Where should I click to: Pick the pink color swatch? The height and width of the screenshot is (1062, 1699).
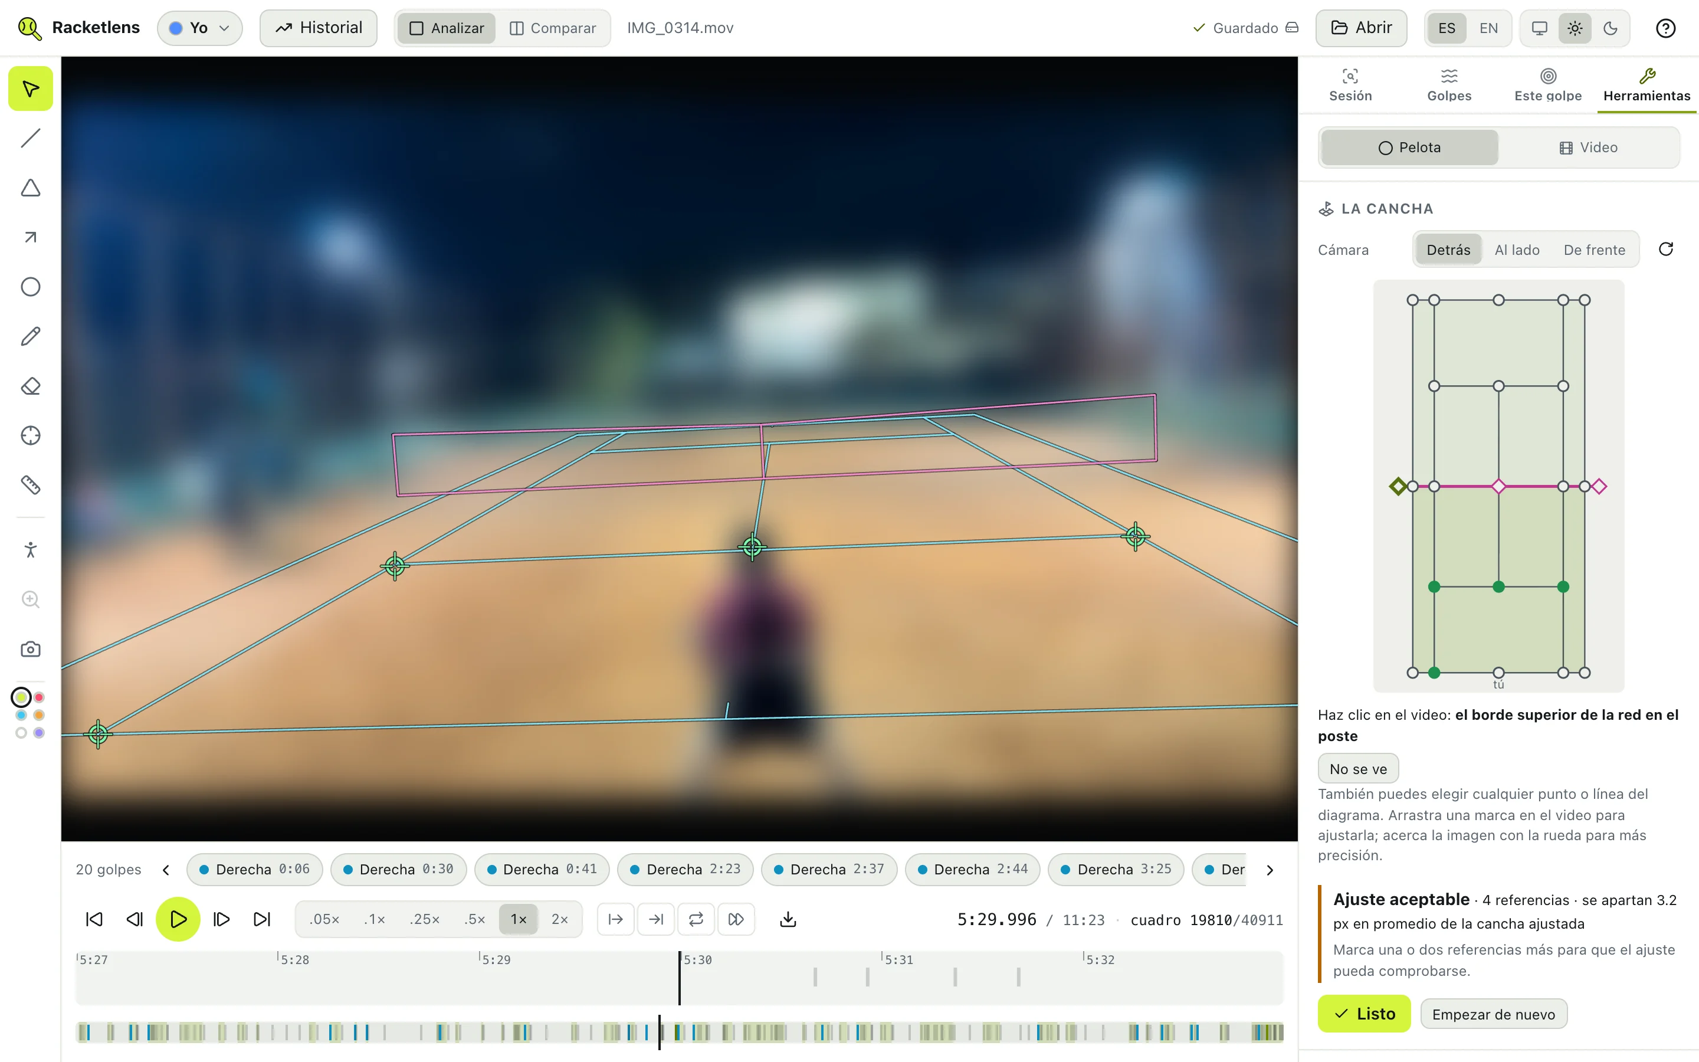(40, 697)
